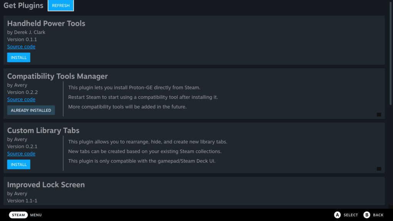Open Compatibility Tools Manager source code link
The image size is (393, 221).
(x=21, y=100)
